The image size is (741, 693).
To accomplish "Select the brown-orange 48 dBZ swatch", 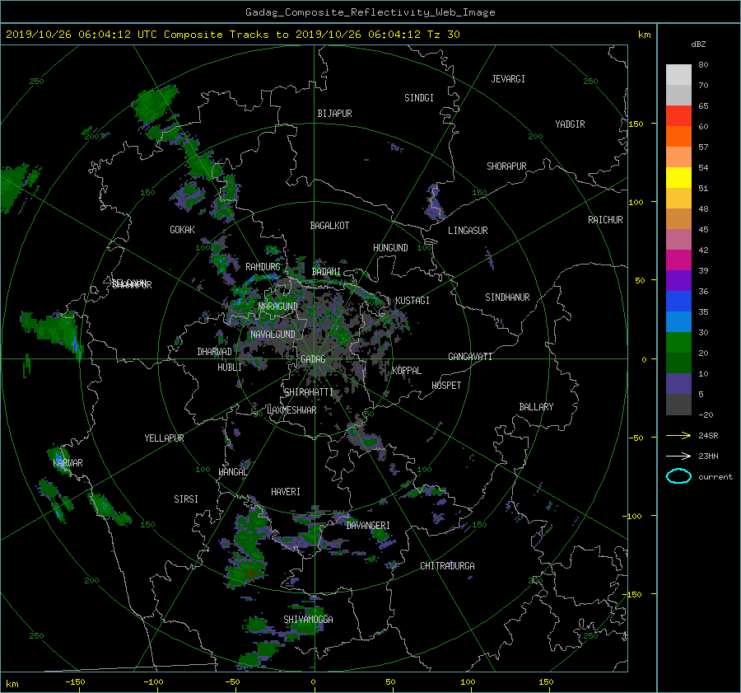I will point(678,218).
